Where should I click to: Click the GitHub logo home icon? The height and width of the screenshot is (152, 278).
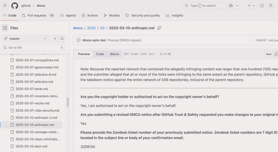(15, 5)
